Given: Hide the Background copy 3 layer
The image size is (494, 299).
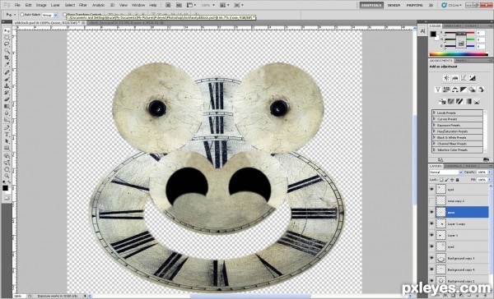Looking at the screenshot, I should [x=431, y=258].
